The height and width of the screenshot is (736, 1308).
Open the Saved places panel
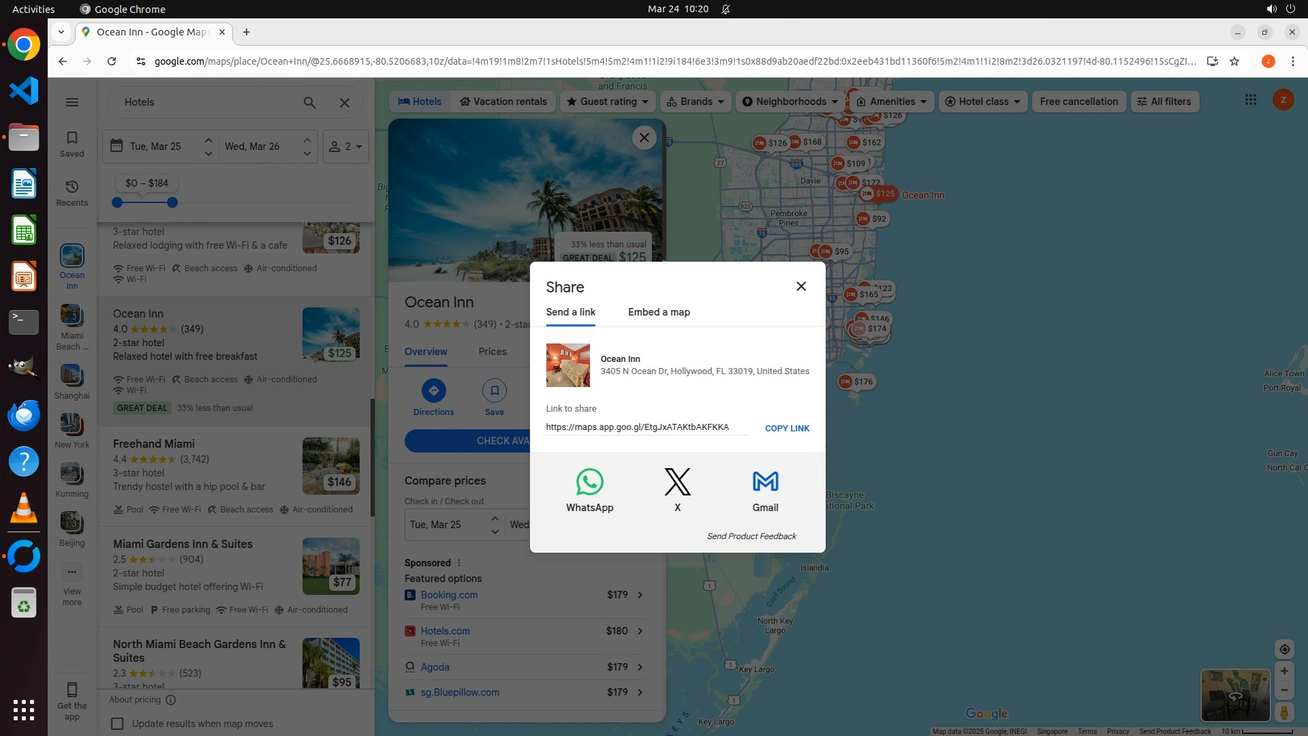point(72,144)
